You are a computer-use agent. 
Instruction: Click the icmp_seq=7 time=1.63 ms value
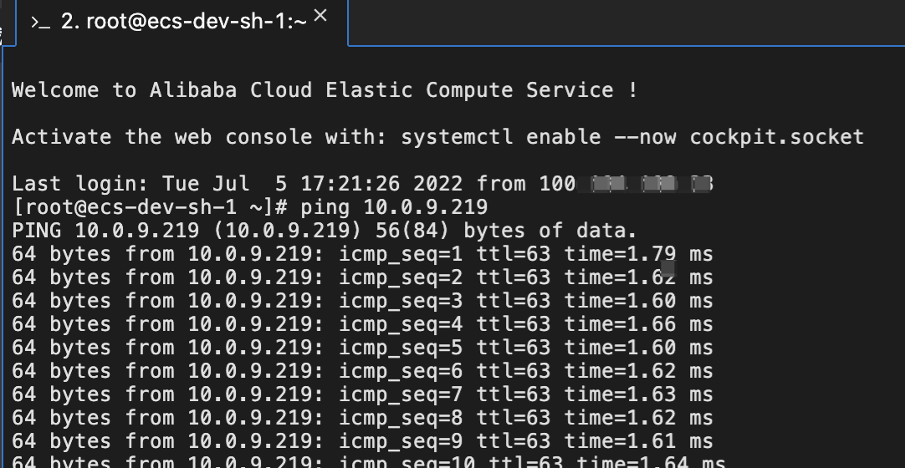(637, 394)
